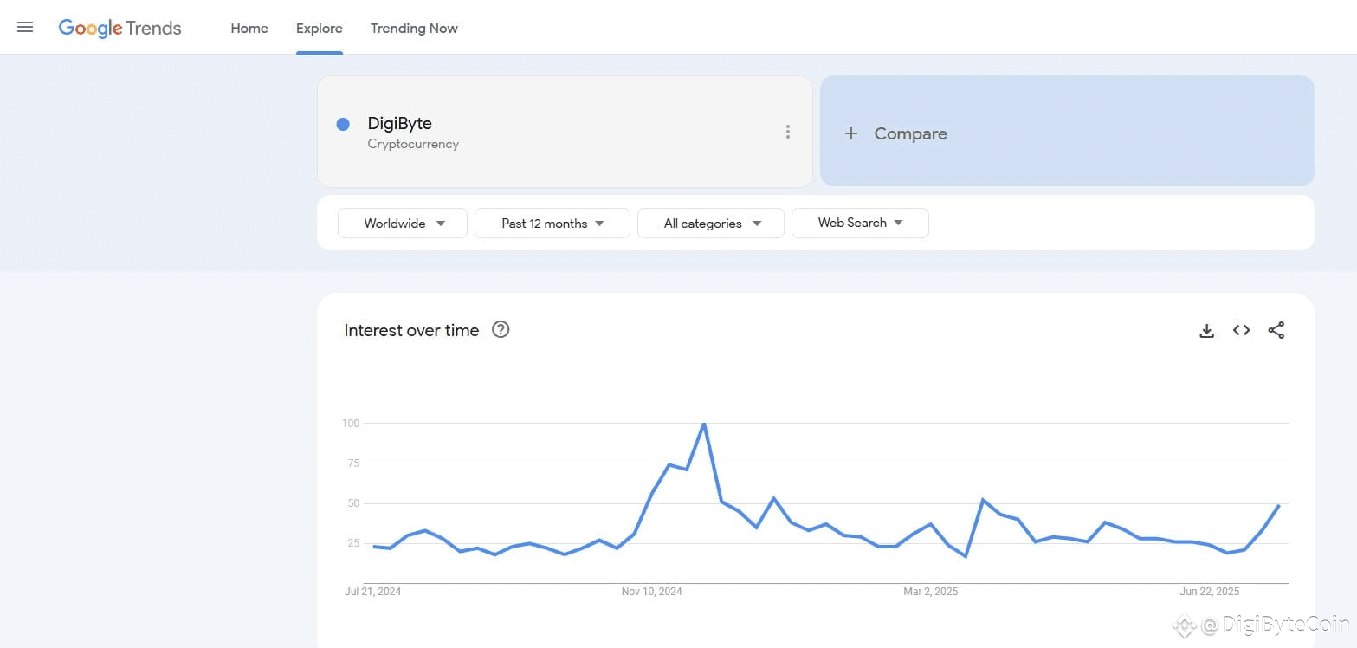
Task: Open the Web Search type dropdown
Action: (860, 223)
